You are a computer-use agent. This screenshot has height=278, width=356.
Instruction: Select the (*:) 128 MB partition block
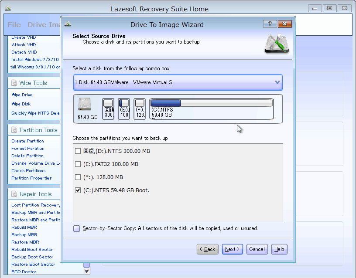coord(140,109)
